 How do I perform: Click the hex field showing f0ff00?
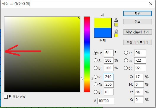106,101
